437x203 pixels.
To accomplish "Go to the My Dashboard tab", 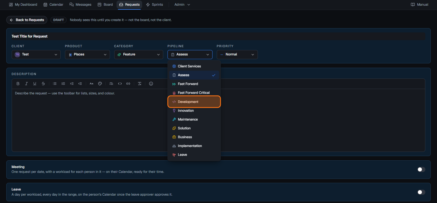I will point(23,5).
